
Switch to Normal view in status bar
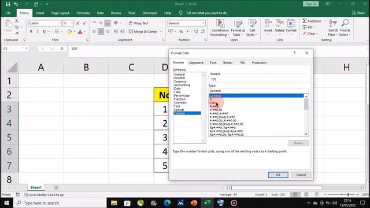coord(295,194)
